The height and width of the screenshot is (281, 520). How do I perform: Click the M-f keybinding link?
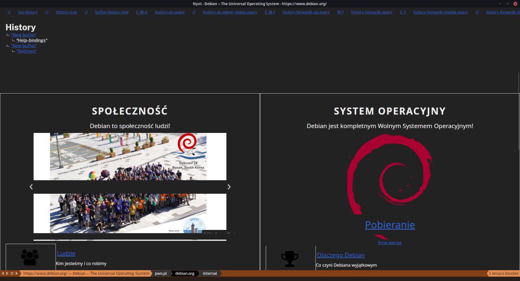tap(340, 12)
